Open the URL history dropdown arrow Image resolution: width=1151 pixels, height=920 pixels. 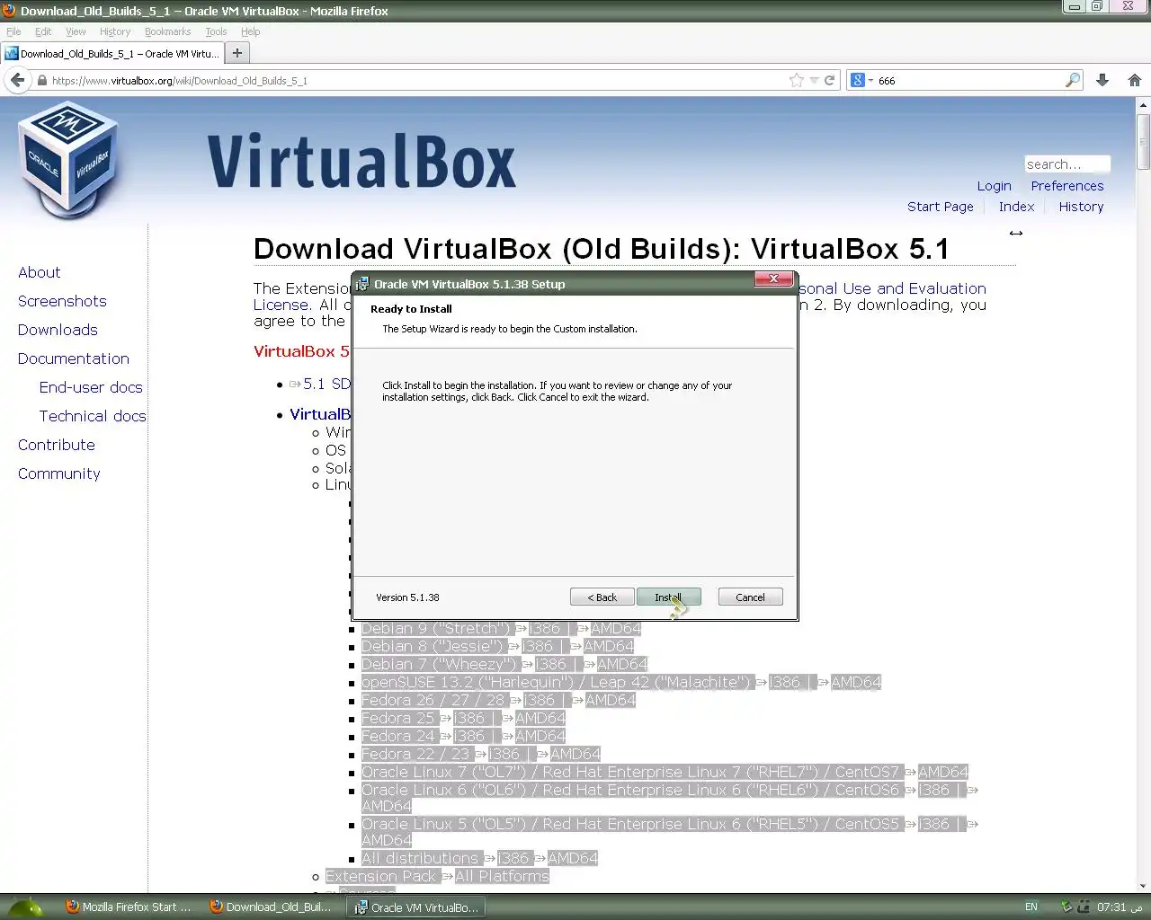pos(814,80)
